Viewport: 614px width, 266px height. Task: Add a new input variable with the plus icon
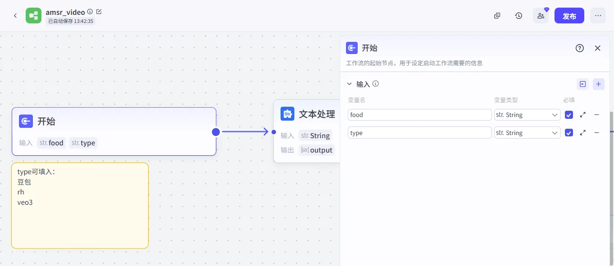598,84
